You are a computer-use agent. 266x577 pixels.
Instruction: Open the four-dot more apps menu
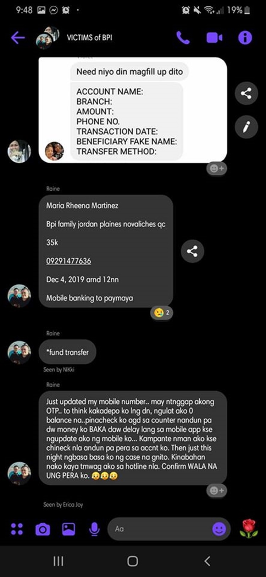17,529
